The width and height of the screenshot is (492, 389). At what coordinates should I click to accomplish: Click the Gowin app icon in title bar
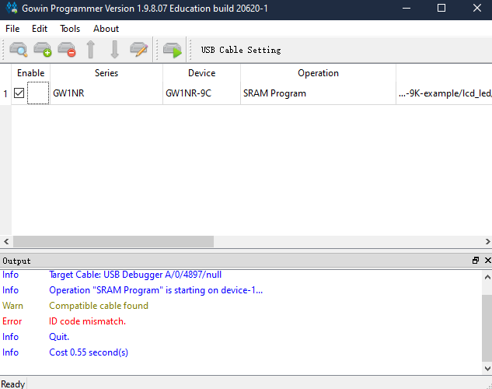(12, 8)
